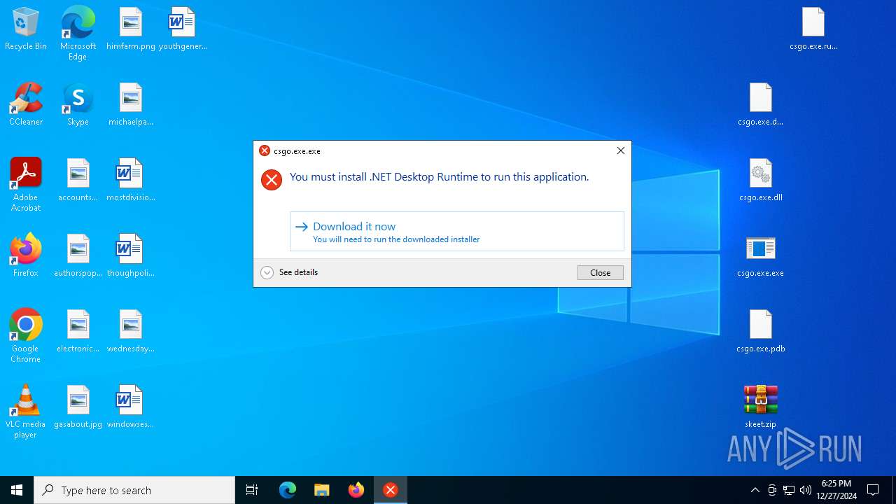Open Edge from the taskbar
The height and width of the screenshot is (504, 896).
coord(288,490)
